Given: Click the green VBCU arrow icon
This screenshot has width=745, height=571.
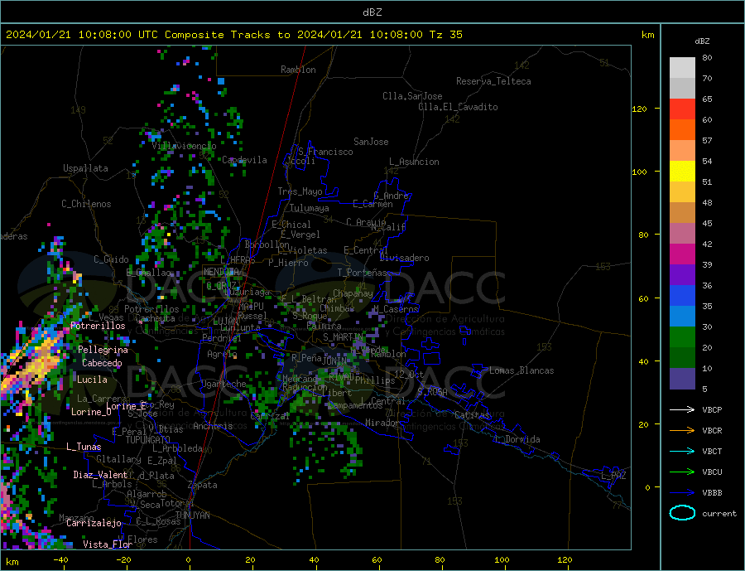Looking at the screenshot, I should pos(682,472).
